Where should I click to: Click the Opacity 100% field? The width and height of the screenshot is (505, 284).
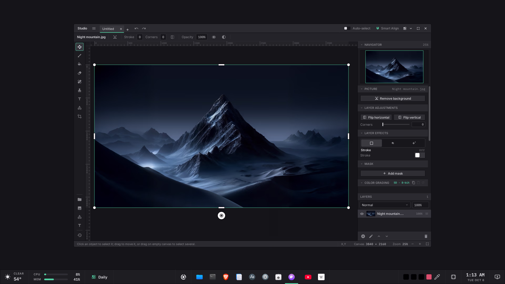coord(202,37)
